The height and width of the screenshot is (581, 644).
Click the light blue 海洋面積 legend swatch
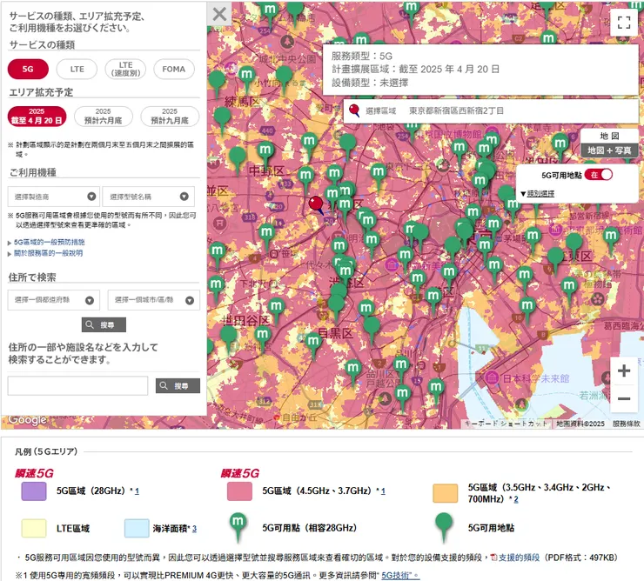pos(137,528)
